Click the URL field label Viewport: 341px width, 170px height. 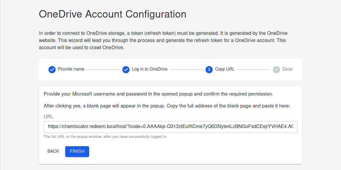[x=48, y=116]
